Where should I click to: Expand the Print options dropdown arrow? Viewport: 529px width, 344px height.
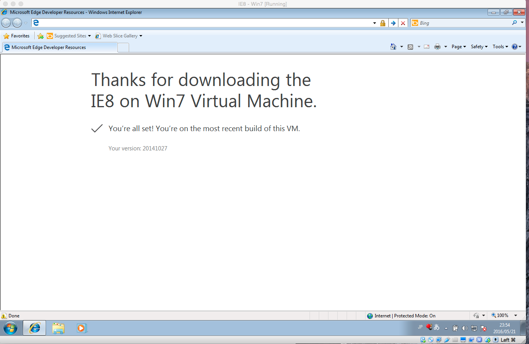(x=446, y=47)
